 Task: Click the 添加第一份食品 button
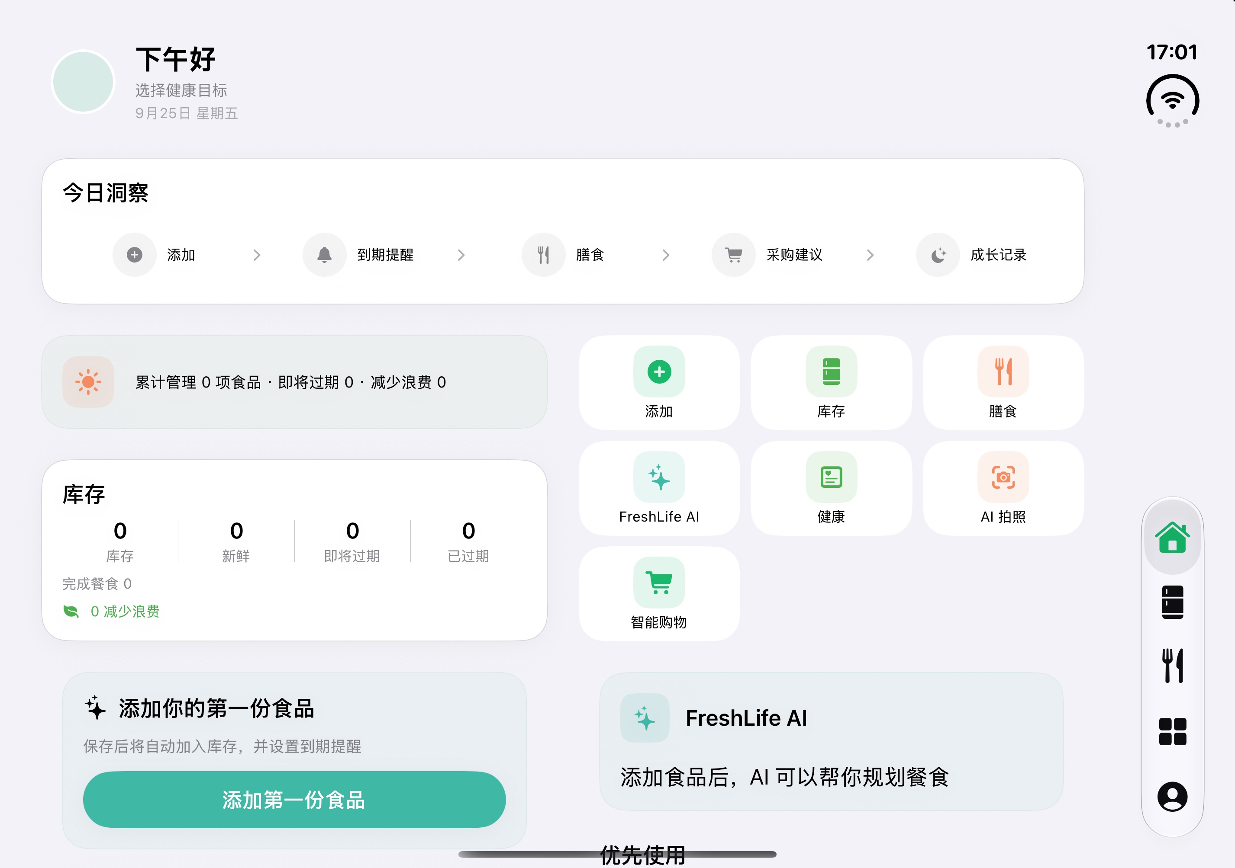[294, 800]
